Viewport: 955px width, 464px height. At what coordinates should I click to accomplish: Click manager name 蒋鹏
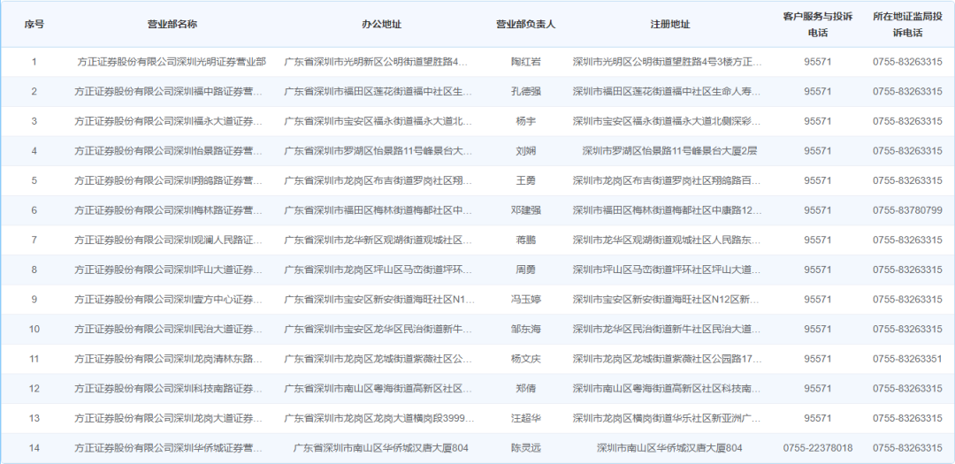point(525,240)
